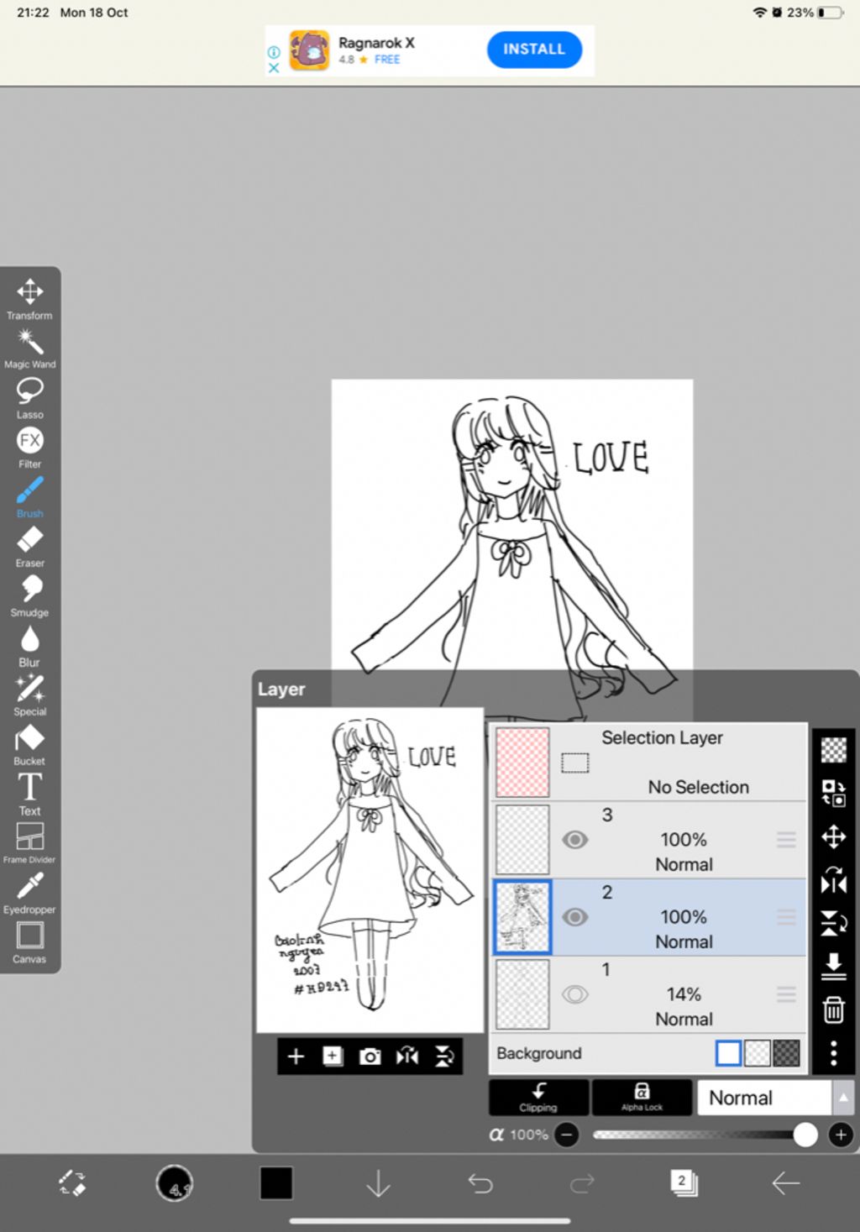
Task: Click the checkerboard clear-layer icon
Action: point(833,749)
